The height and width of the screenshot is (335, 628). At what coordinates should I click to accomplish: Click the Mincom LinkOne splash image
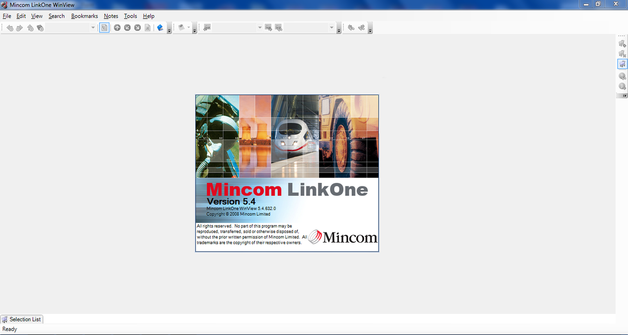pos(287,173)
